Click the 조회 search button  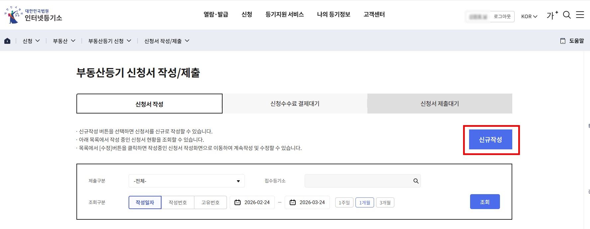pyautogui.click(x=485, y=202)
